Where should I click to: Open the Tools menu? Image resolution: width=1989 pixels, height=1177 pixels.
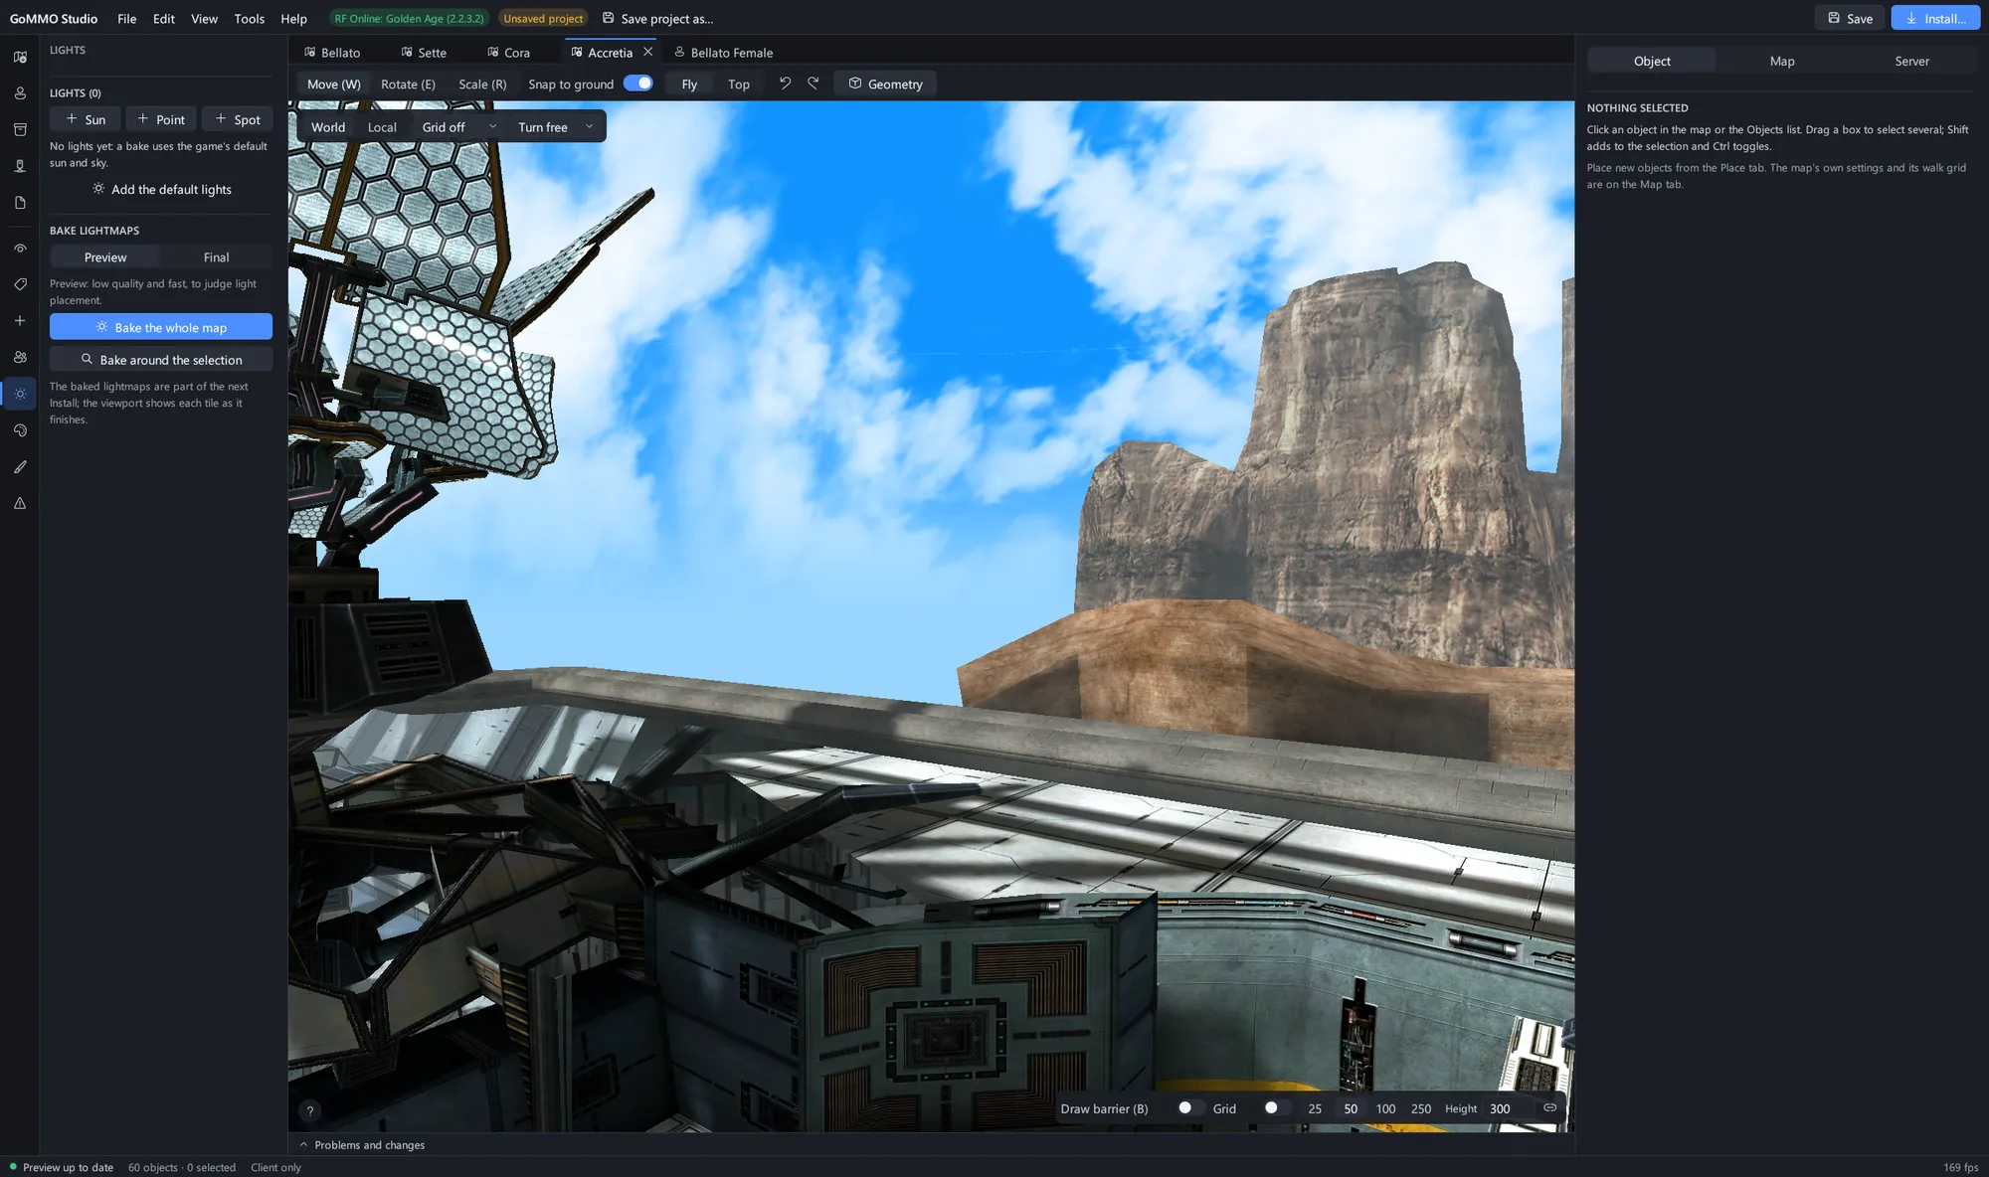pyautogui.click(x=249, y=19)
